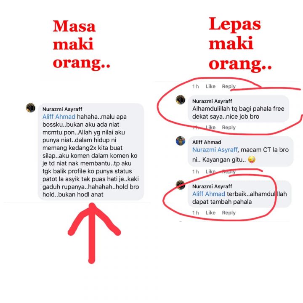Click the Aliff Ahmad commenter name in bold
This screenshot has height=303, width=303.
[207, 142]
